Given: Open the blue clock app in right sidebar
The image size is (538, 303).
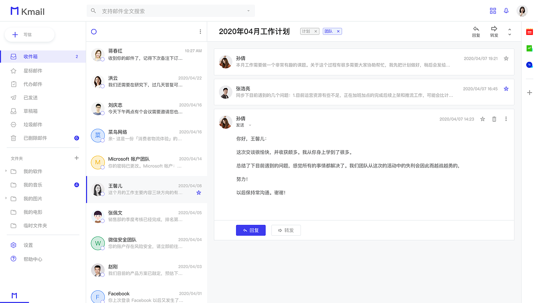Looking at the screenshot, I should 529,65.
